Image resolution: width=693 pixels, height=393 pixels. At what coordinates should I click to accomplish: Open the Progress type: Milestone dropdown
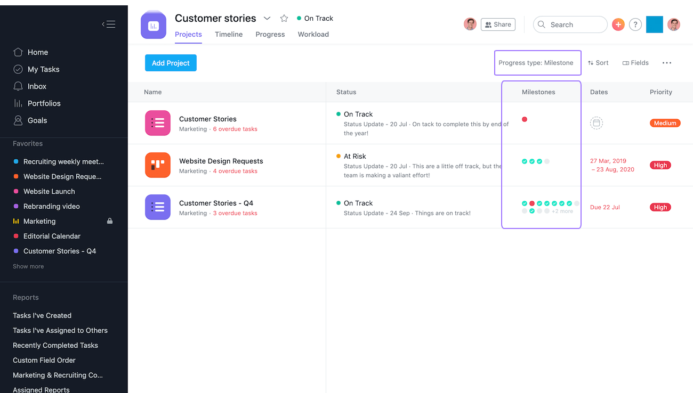[x=536, y=63]
